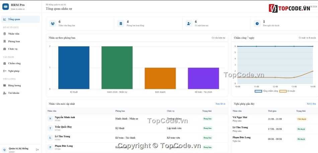Open Tổng quan chart icon in sidebar
This screenshot has height=153, width=318.
point(5,19)
